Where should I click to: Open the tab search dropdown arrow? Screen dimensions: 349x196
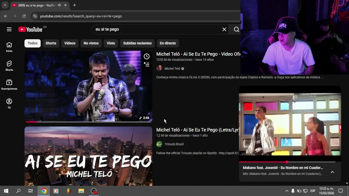tap(5, 5)
